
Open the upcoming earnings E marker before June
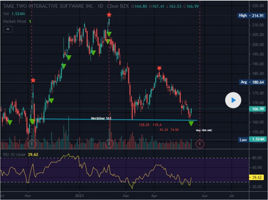(x=200, y=144)
